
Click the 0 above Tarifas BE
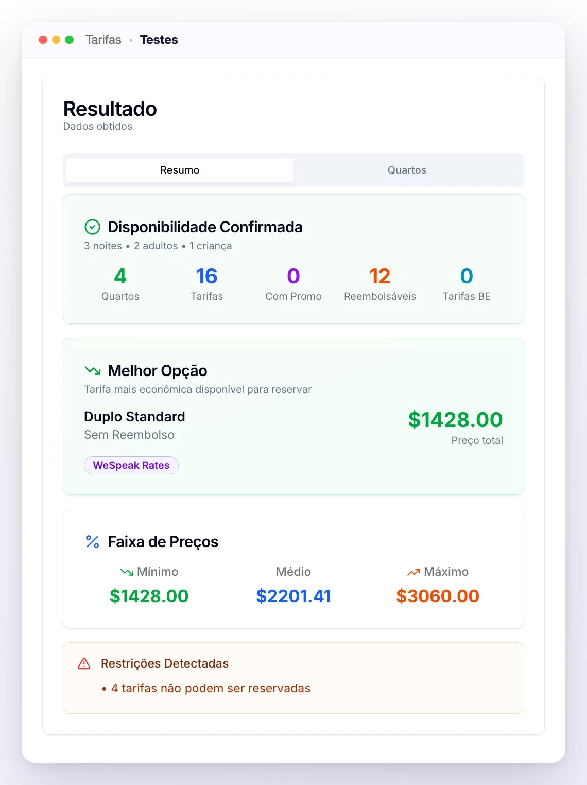[x=467, y=276]
